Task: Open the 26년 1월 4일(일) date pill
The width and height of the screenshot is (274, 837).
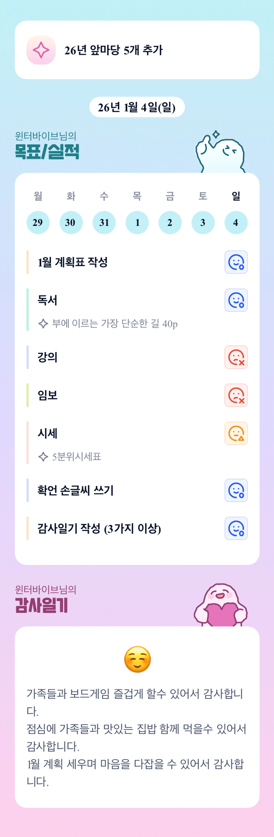Action: (x=137, y=107)
